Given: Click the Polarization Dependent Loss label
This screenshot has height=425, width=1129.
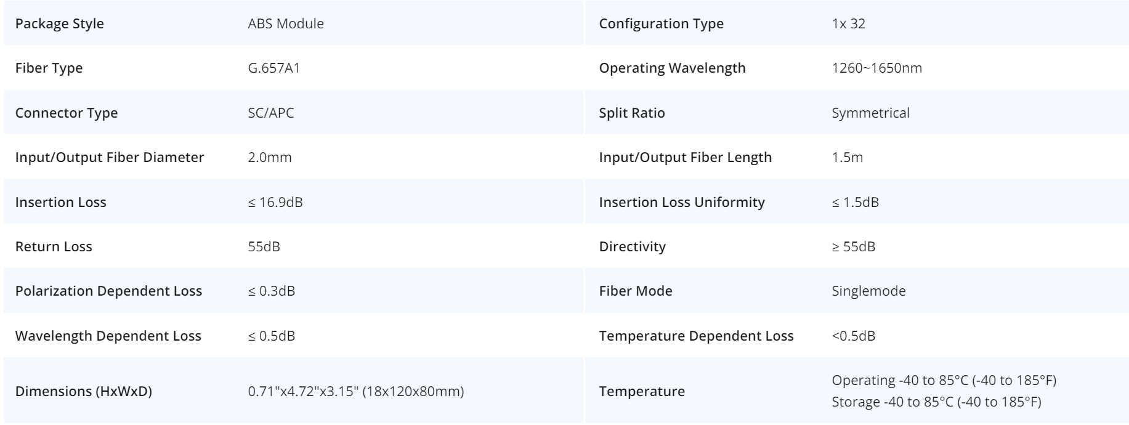Looking at the screenshot, I should tap(108, 291).
